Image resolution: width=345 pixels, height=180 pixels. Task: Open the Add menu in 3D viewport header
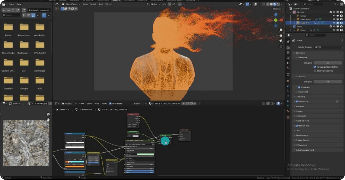(100, 4)
